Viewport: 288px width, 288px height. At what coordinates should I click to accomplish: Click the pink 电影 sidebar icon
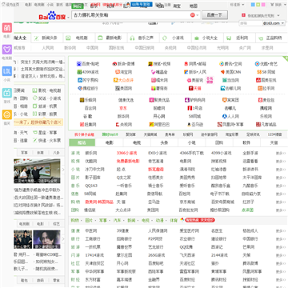[7, 28]
